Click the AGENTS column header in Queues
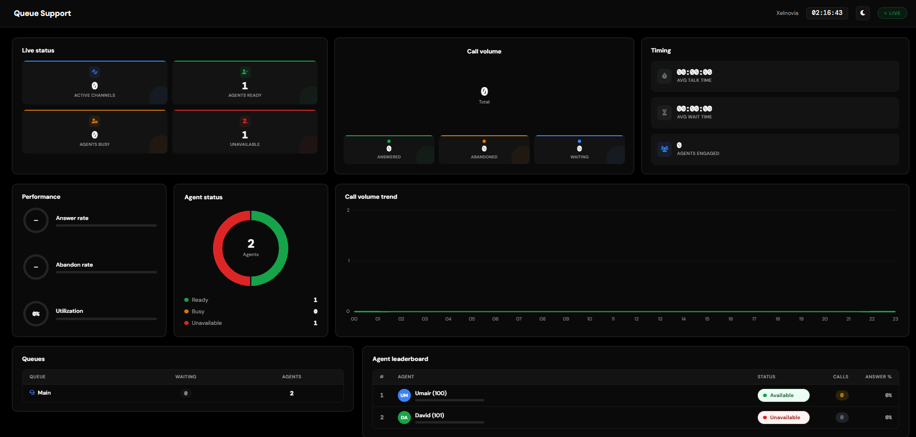916x437 pixels. click(x=292, y=377)
